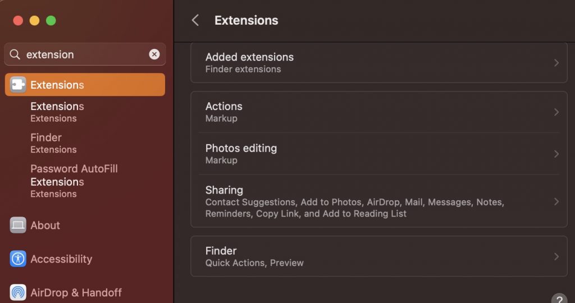
Task: Expand the Actions row chevron
Action: coord(556,112)
